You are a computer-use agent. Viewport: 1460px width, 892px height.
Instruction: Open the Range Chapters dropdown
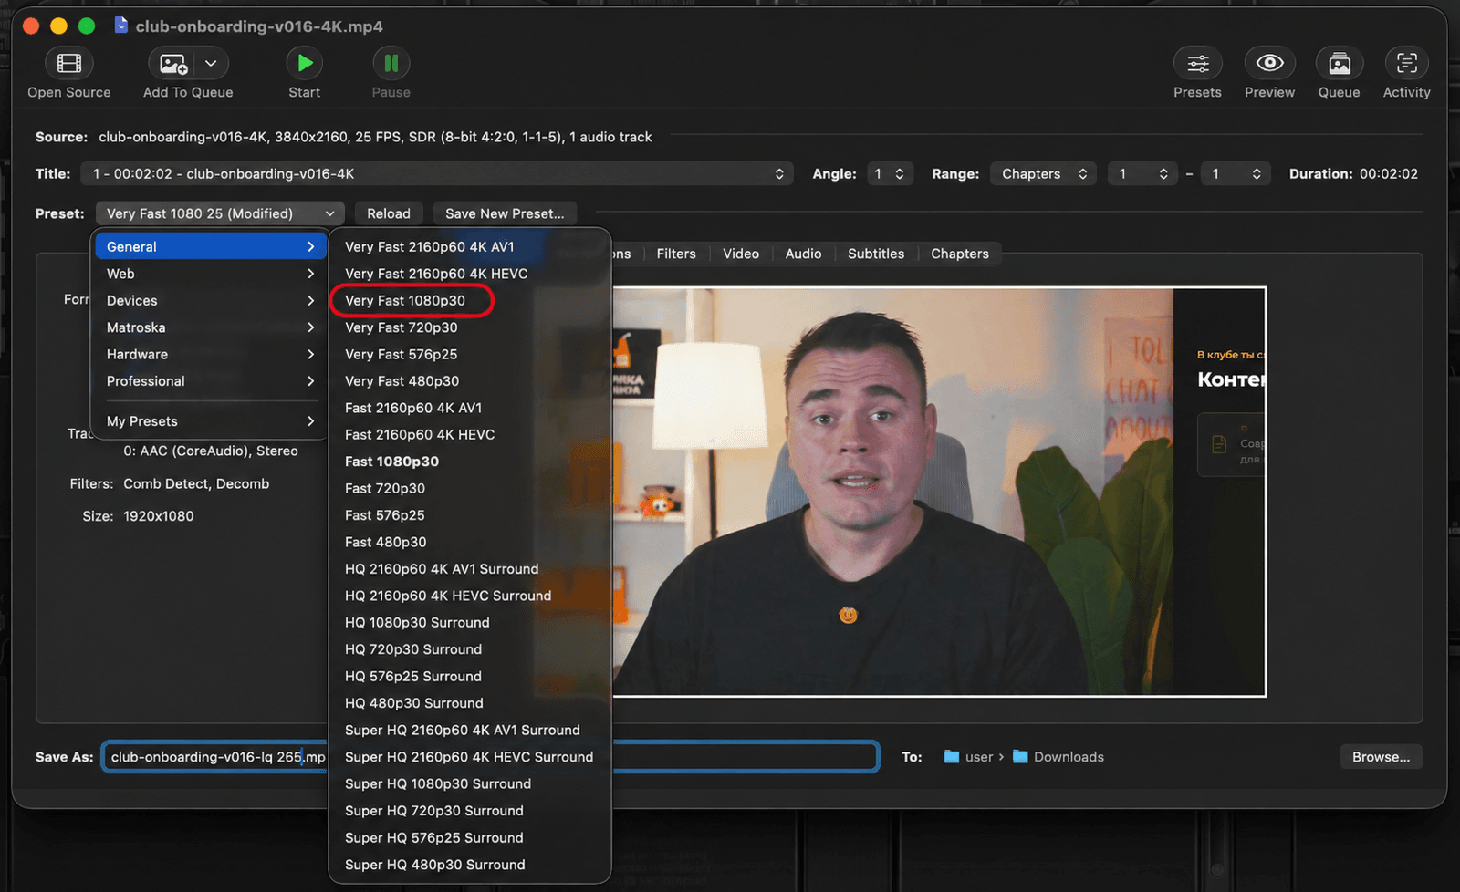tap(1043, 173)
